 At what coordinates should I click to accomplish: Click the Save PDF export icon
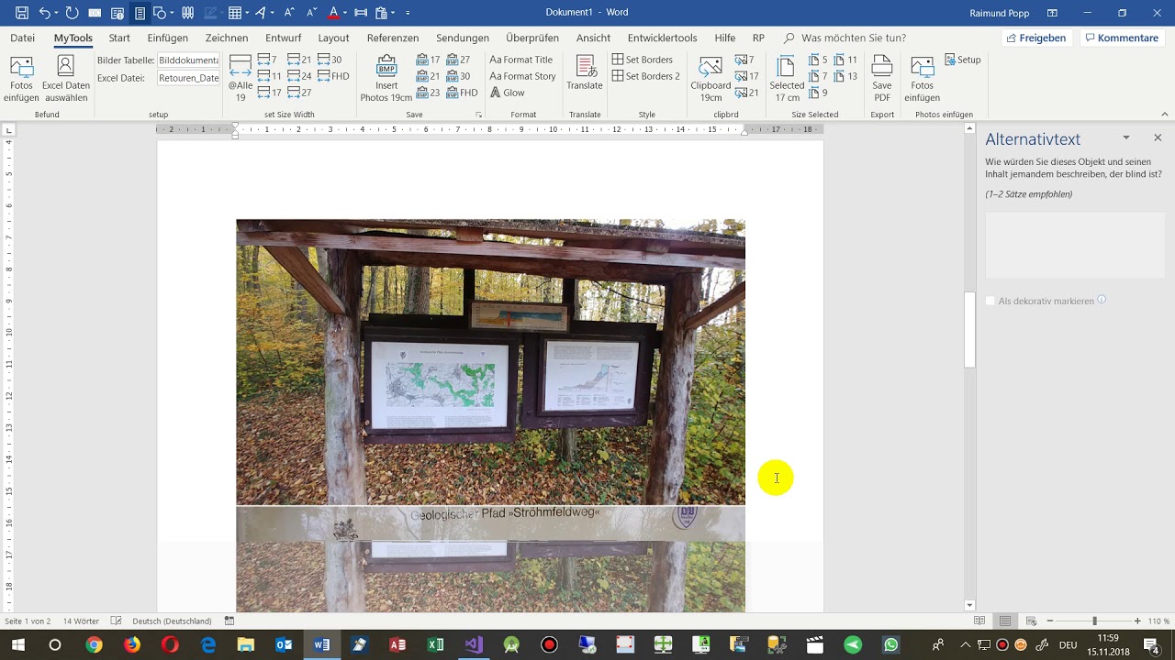click(x=882, y=79)
